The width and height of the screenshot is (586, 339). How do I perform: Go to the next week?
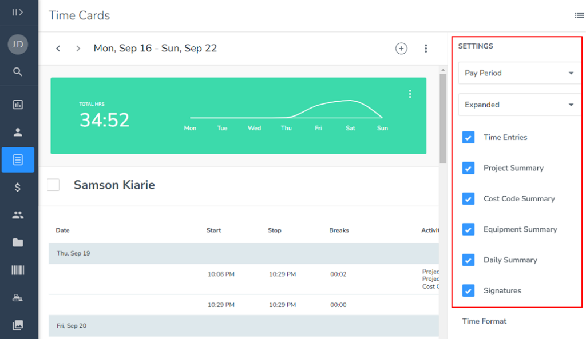click(x=78, y=49)
